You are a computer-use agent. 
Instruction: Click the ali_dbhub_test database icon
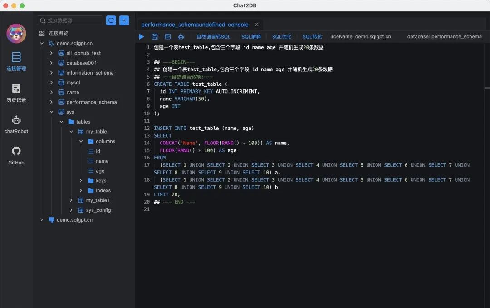[61, 53]
